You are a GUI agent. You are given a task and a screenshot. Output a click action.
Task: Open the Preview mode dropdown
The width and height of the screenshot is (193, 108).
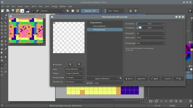tap(75, 78)
